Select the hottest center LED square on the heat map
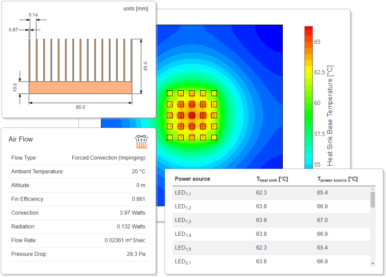386x277 pixels. (x=192, y=116)
